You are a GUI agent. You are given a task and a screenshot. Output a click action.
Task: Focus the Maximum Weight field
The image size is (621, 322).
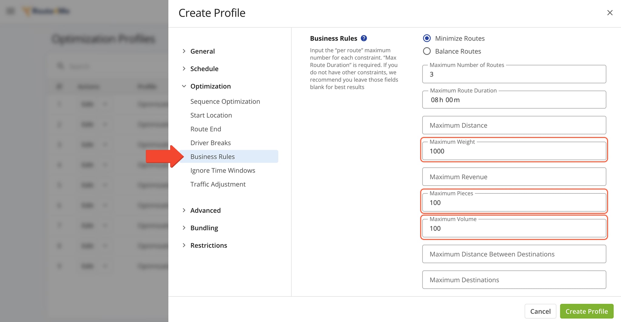(514, 151)
